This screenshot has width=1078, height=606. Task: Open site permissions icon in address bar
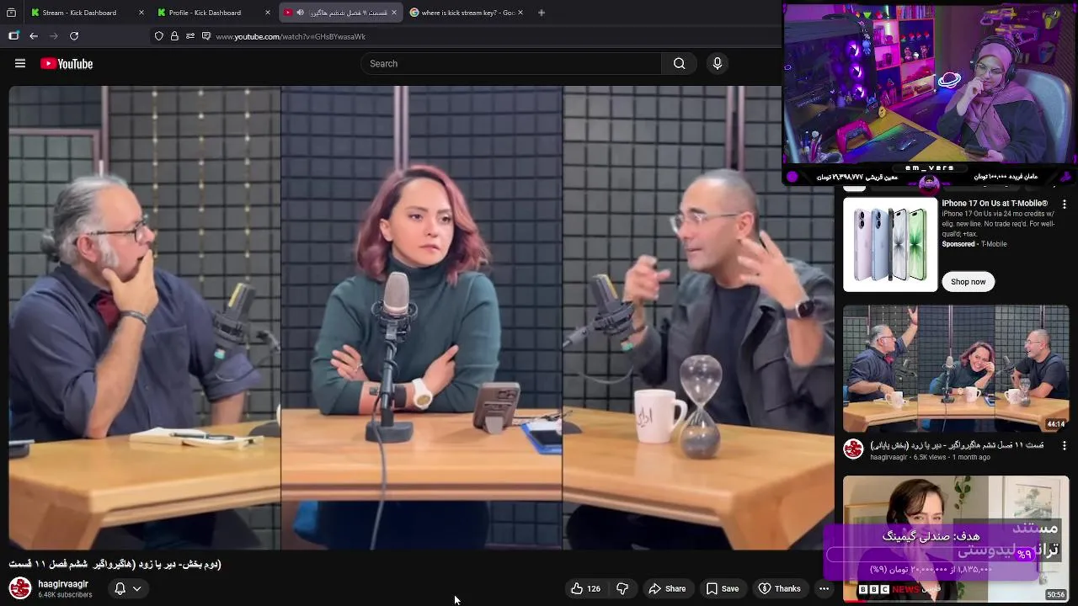tap(190, 36)
